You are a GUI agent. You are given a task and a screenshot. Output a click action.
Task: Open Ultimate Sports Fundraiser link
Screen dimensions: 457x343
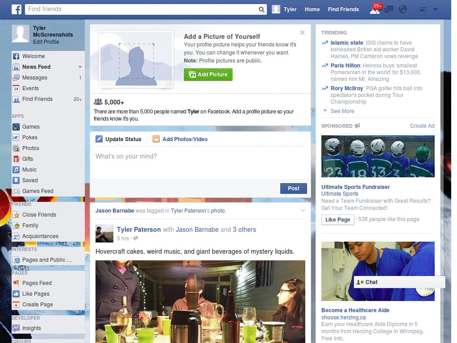point(355,187)
